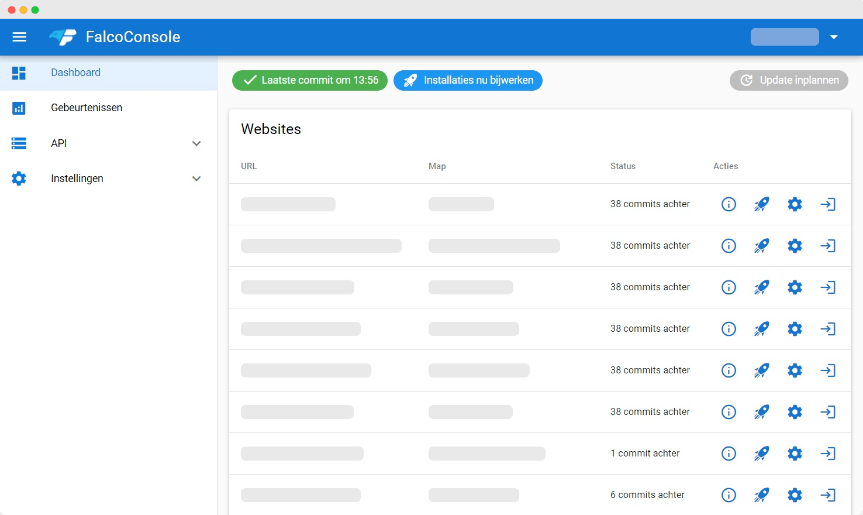The image size is (863, 515).
Task: Open gear settings in the second website row
Action: coord(795,246)
